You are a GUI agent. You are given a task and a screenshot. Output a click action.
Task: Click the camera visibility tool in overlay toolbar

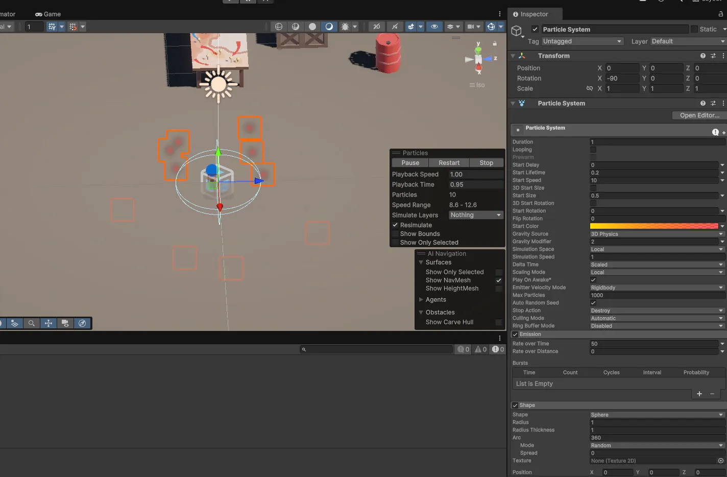pyautogui.click(x=65, y=323)
